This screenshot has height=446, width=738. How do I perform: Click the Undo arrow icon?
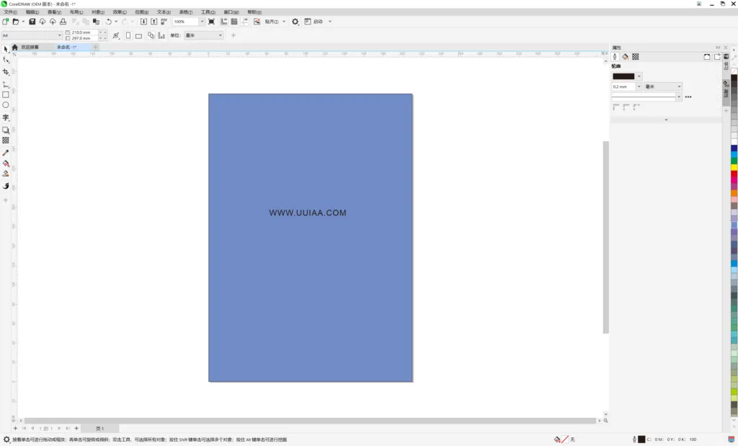tap(108, 22)
